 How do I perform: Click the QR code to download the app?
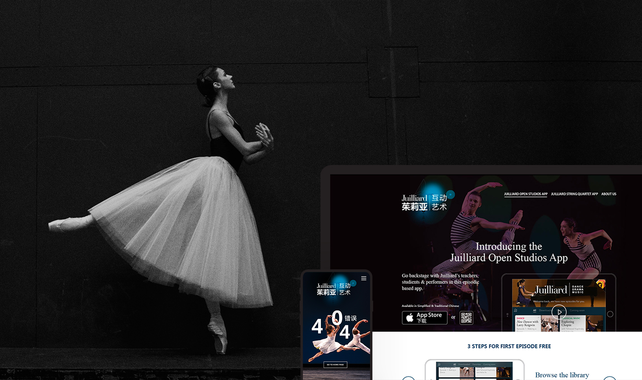point(467,318)
